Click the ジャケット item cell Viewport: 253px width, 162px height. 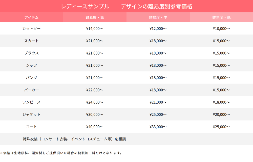tap(31, 114)
